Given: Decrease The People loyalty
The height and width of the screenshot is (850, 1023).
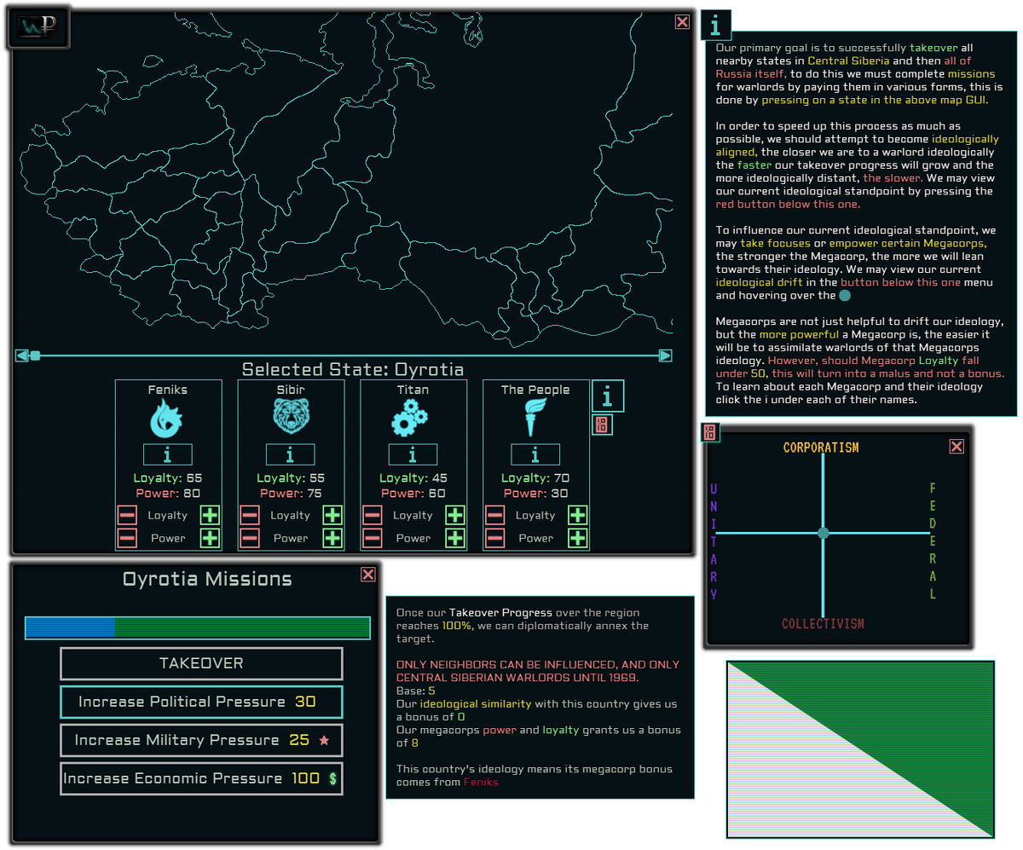Looking at the screenshot, I should coord(495,515).
